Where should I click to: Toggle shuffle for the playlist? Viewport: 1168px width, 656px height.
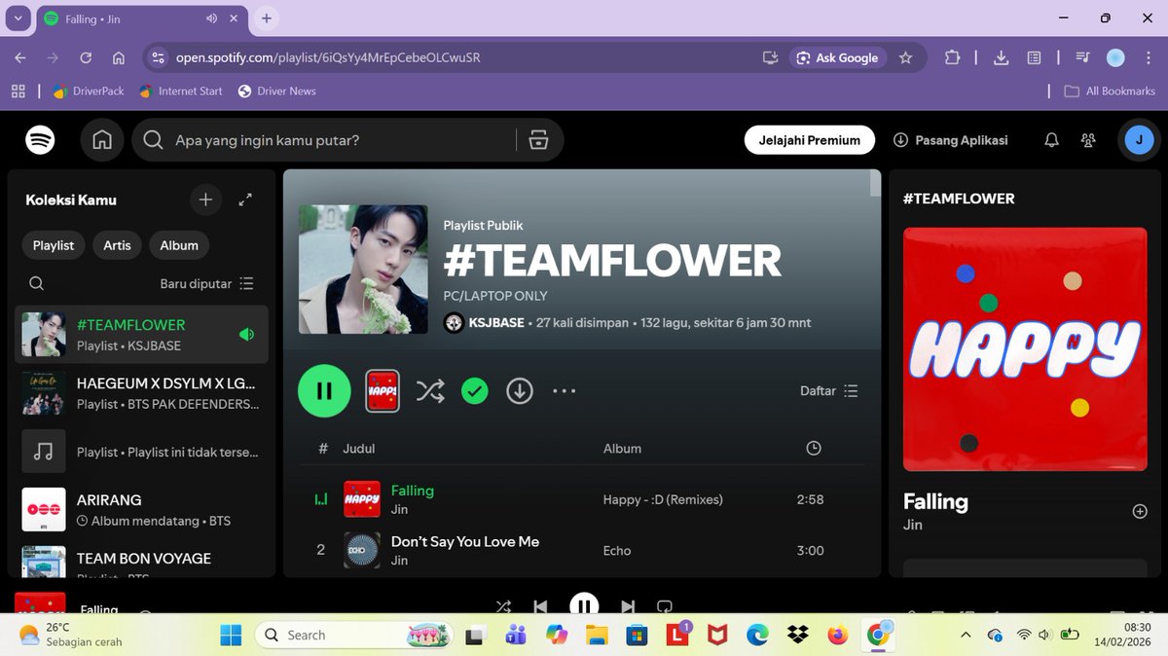[x=430, y=390]
